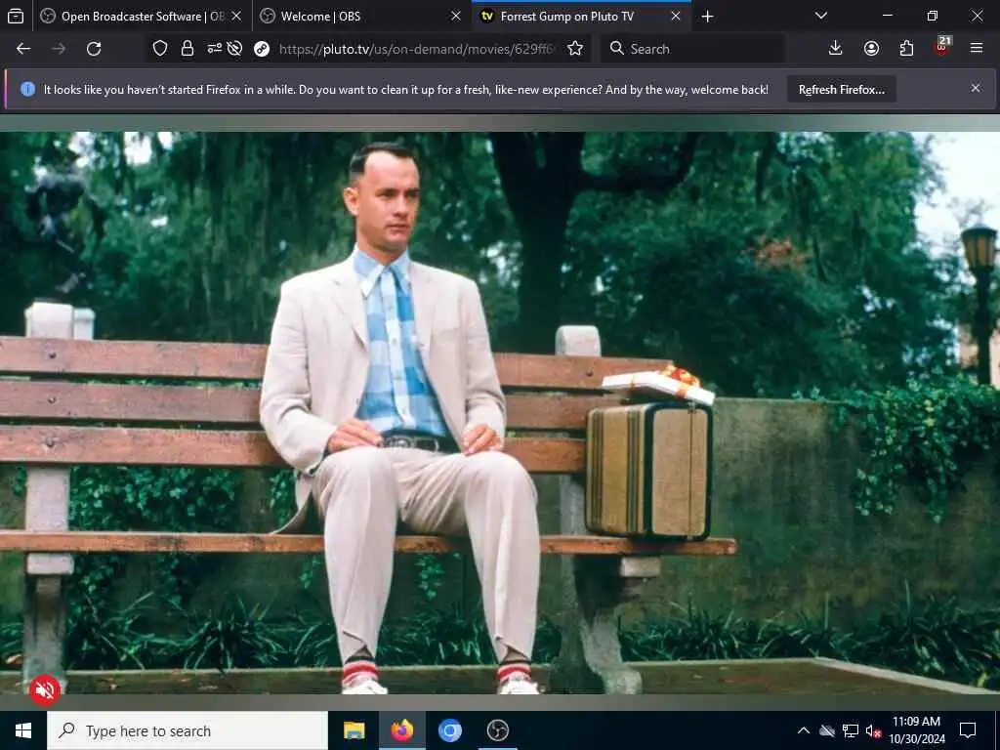
Task: Close the Open Broadcaster Software tab
Action: coord(236,16)
